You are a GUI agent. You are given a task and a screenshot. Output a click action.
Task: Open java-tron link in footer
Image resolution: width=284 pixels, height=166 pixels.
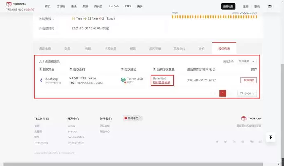pyautogui.click(x=72, y=131)
